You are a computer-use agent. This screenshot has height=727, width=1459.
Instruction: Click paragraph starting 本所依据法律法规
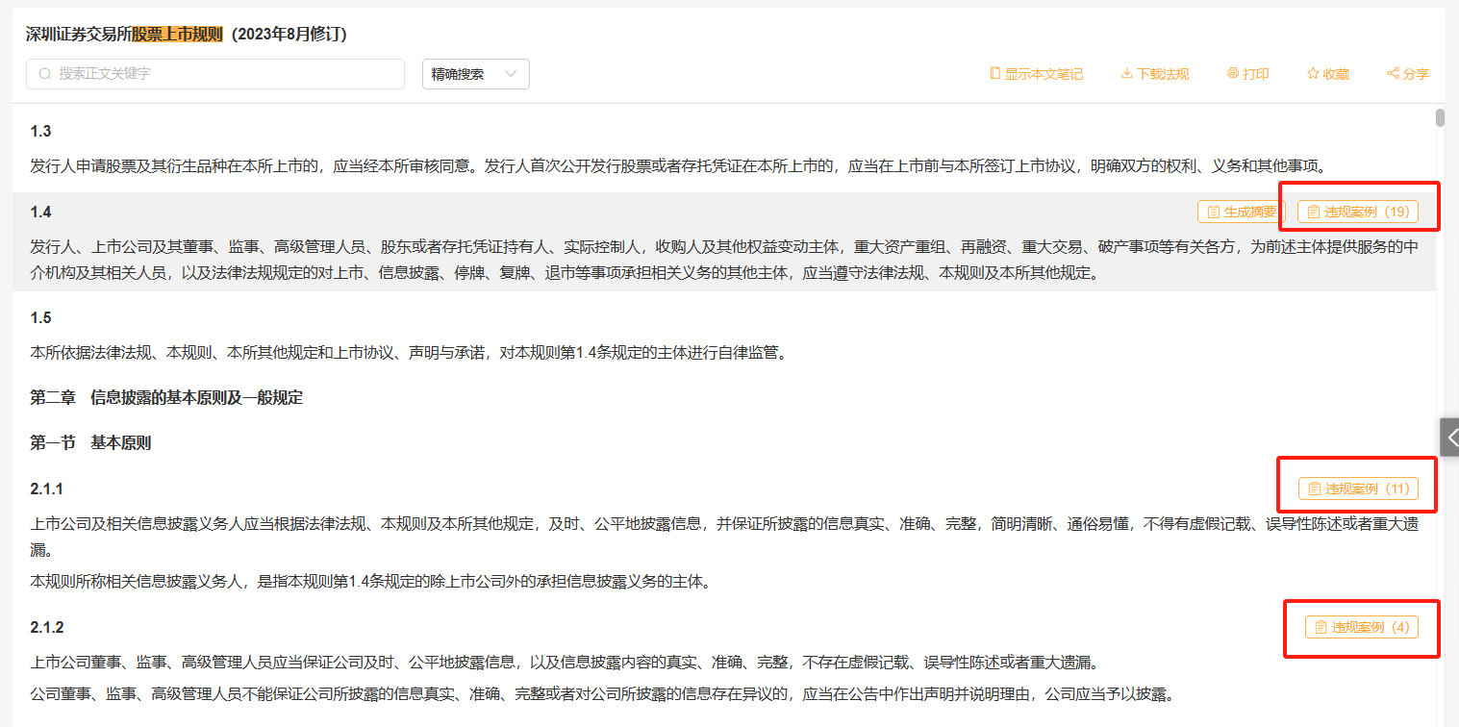(410, 353)
